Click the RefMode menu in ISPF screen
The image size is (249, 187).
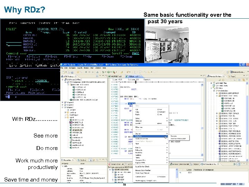(x=41, y=65)
